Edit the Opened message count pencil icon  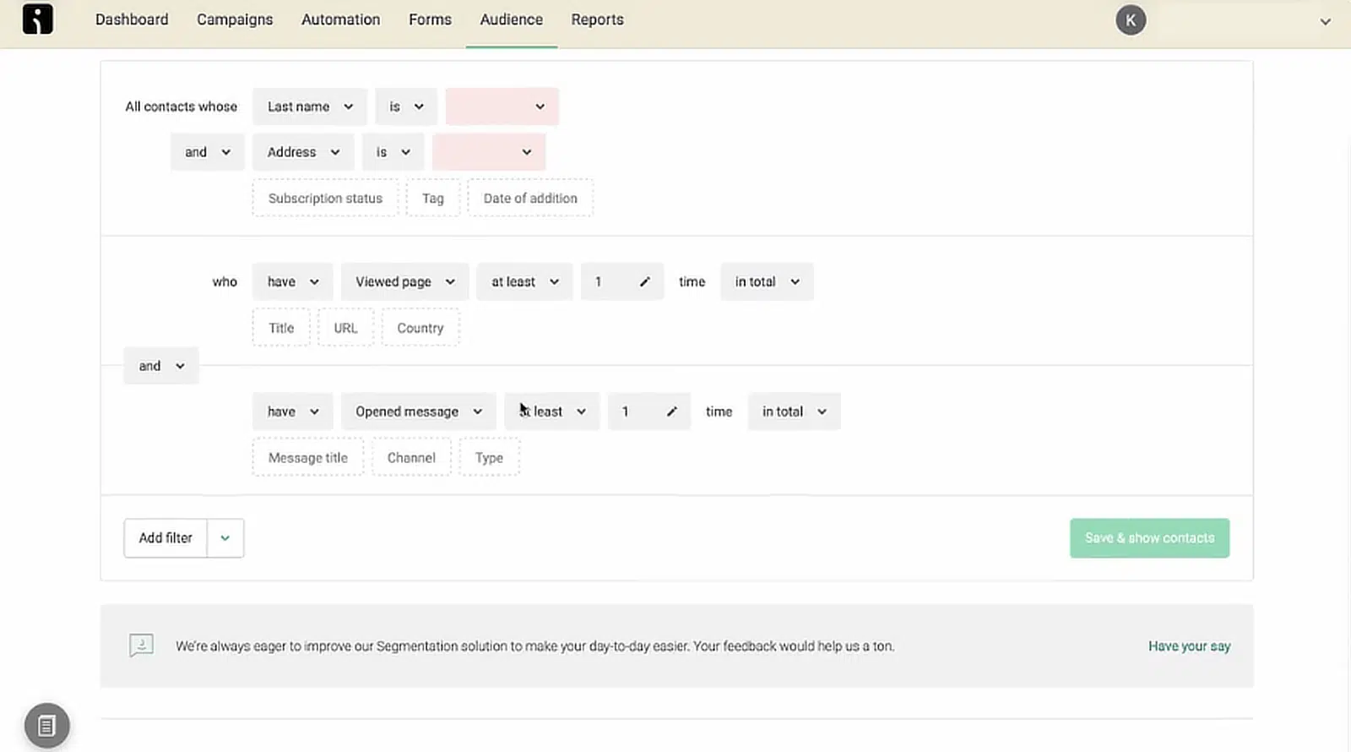671,411
